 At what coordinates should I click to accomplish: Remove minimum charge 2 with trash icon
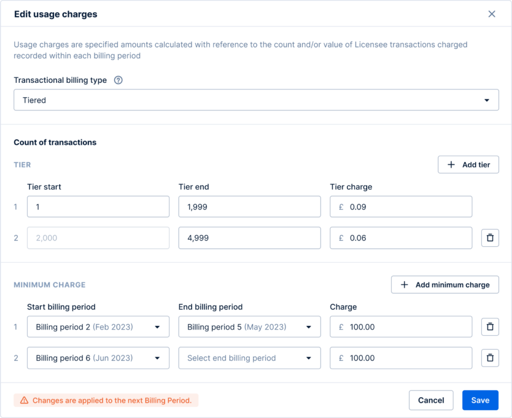pyautogui.click(x=490, y=358)
